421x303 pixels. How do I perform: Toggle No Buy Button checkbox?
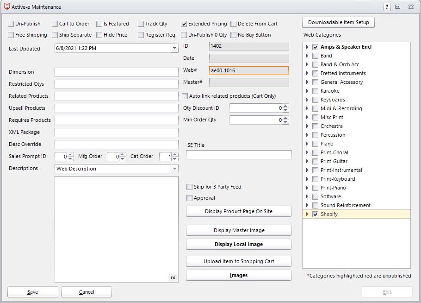point(234,35)
